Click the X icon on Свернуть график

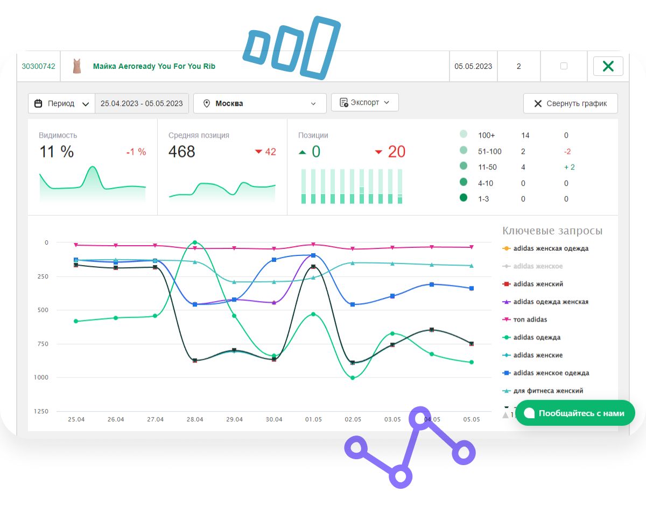(x=537, y=104)
